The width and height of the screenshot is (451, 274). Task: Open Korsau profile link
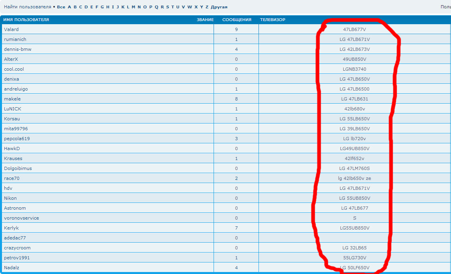click(12, 119)
